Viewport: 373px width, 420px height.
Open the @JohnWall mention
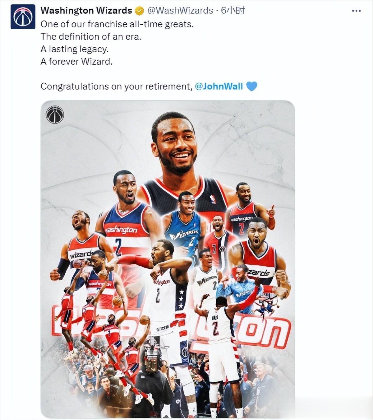219,86
